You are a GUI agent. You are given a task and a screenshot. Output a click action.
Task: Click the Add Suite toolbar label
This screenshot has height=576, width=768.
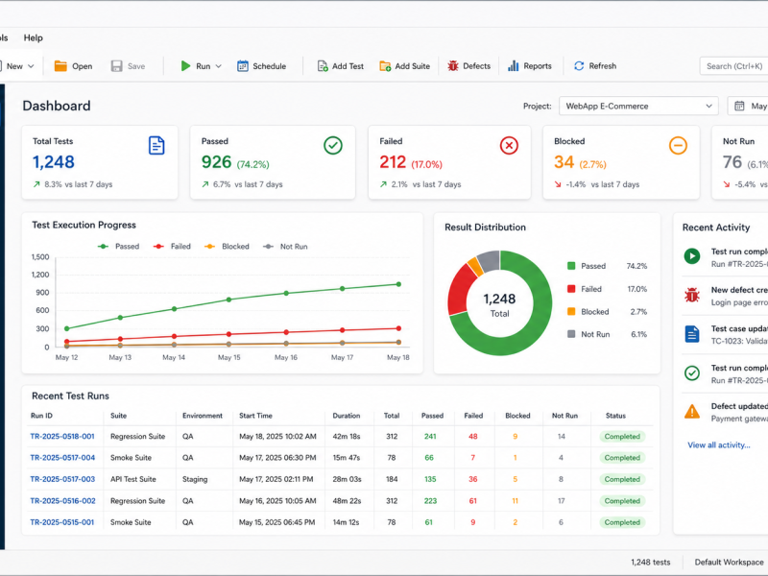coord(413,66)
